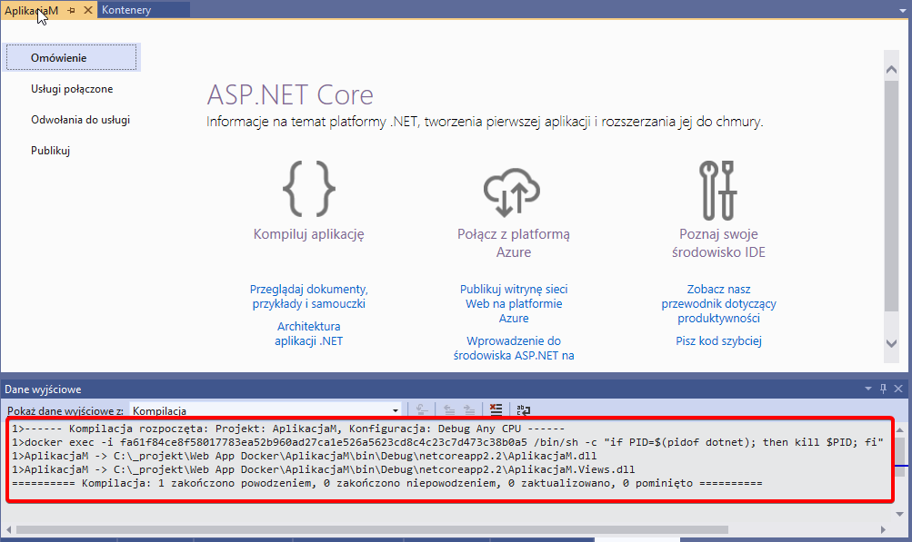Open the Dane wyjściowe window position menu

tap(867, 389)
